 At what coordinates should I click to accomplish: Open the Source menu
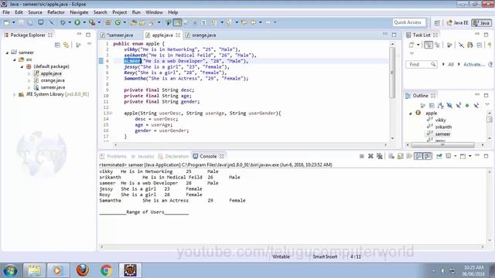[x=35, y=12]
